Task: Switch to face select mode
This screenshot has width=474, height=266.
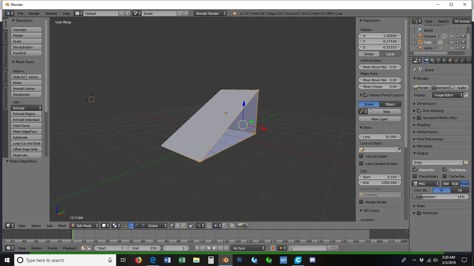Action: (x=183, y=226)
